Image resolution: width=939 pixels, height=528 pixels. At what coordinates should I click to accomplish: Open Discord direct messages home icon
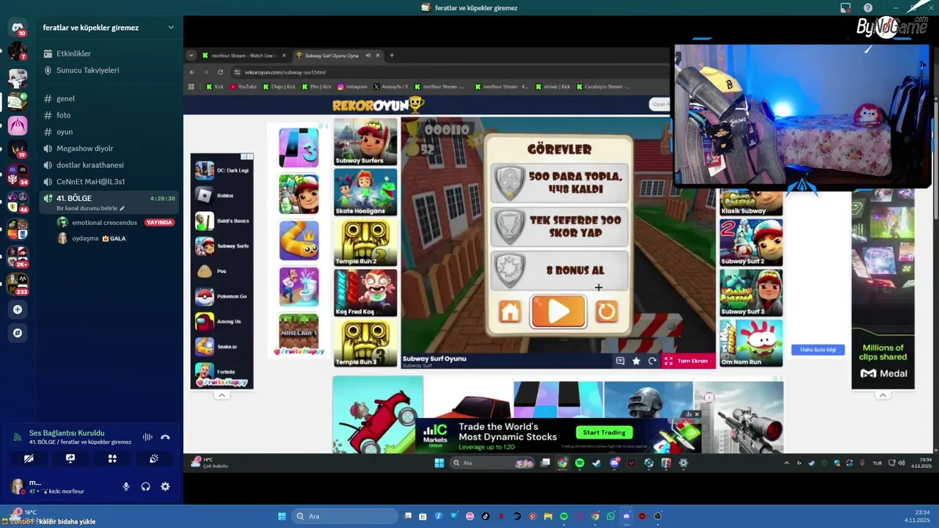click(18, 28)
